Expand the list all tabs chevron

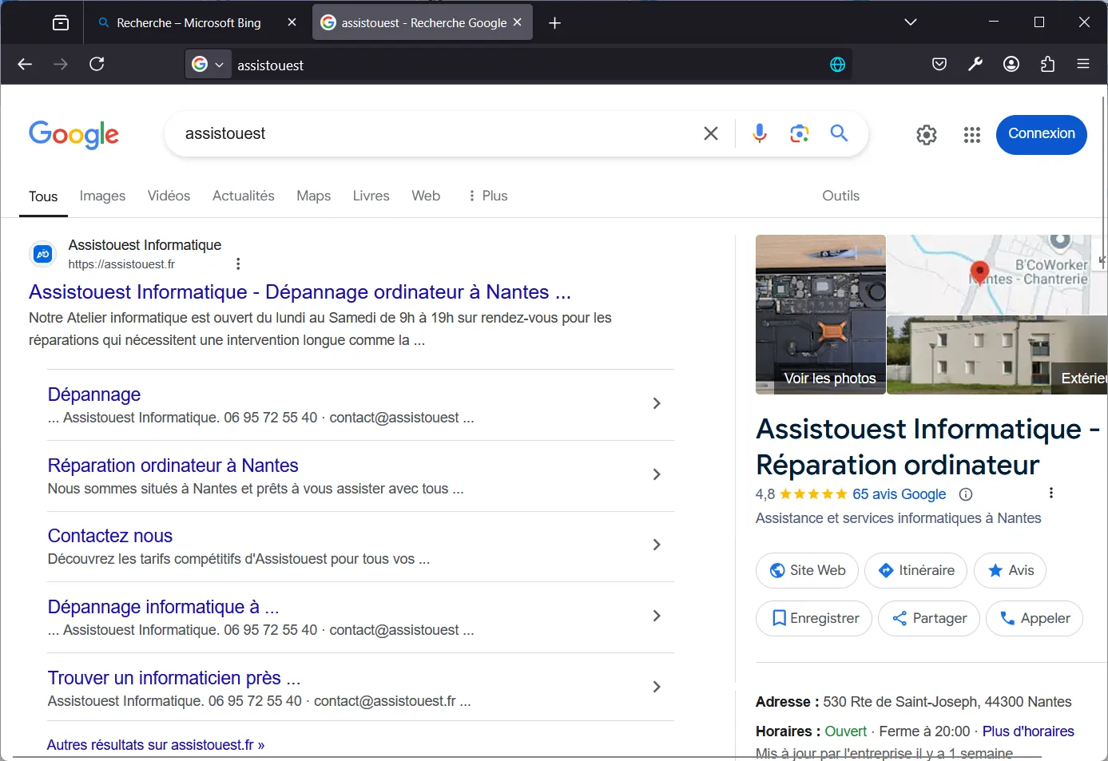point(911,22)
